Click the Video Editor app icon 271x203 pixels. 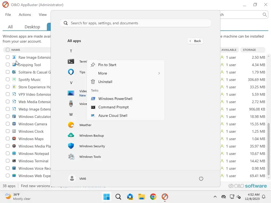71,93
